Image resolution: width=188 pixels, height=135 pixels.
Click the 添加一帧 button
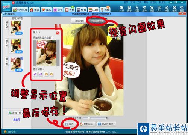tap(15, 113)
